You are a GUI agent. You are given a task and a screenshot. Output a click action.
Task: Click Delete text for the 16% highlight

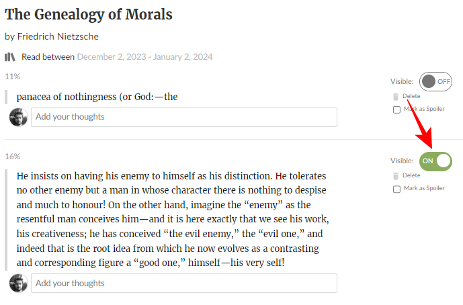[411, 175]
